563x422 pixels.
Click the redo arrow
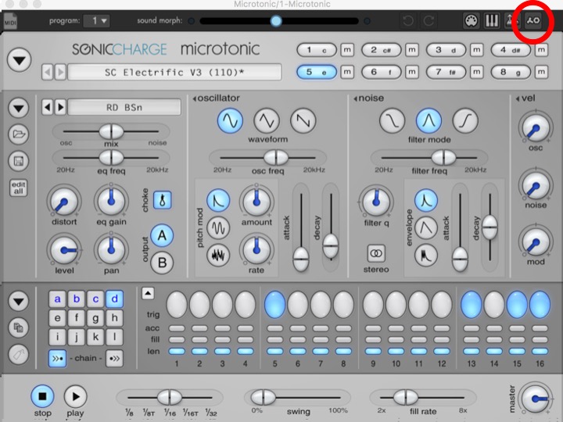(429, 21)
